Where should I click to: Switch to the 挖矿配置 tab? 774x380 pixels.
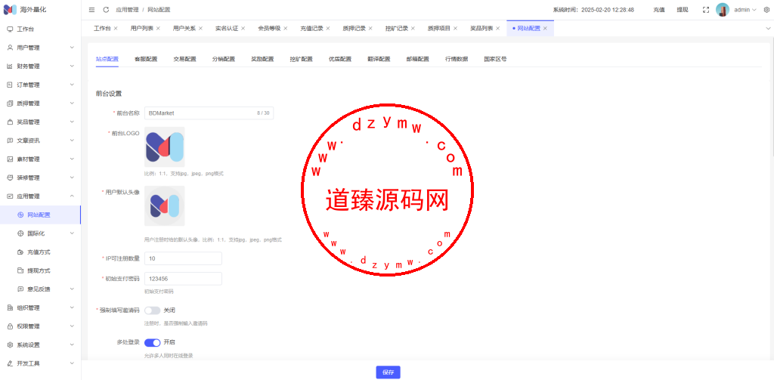(301, 59)
